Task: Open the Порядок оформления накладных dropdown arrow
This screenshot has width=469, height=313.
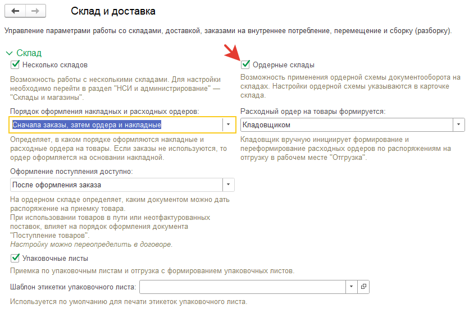Action: [229, 125]
